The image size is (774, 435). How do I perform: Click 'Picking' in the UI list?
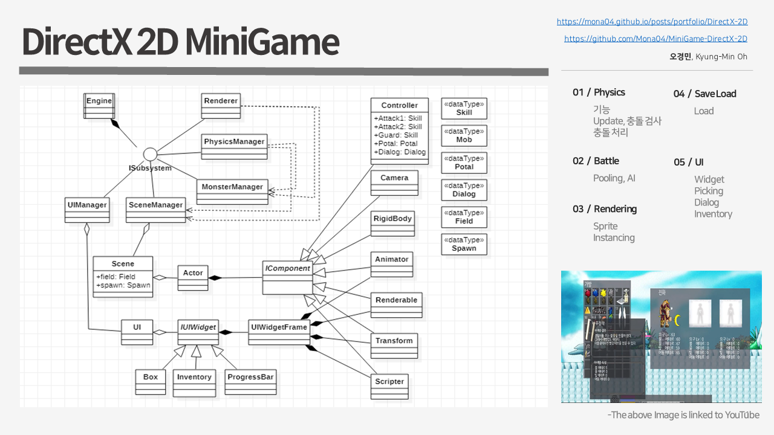(x=709, y=191)
